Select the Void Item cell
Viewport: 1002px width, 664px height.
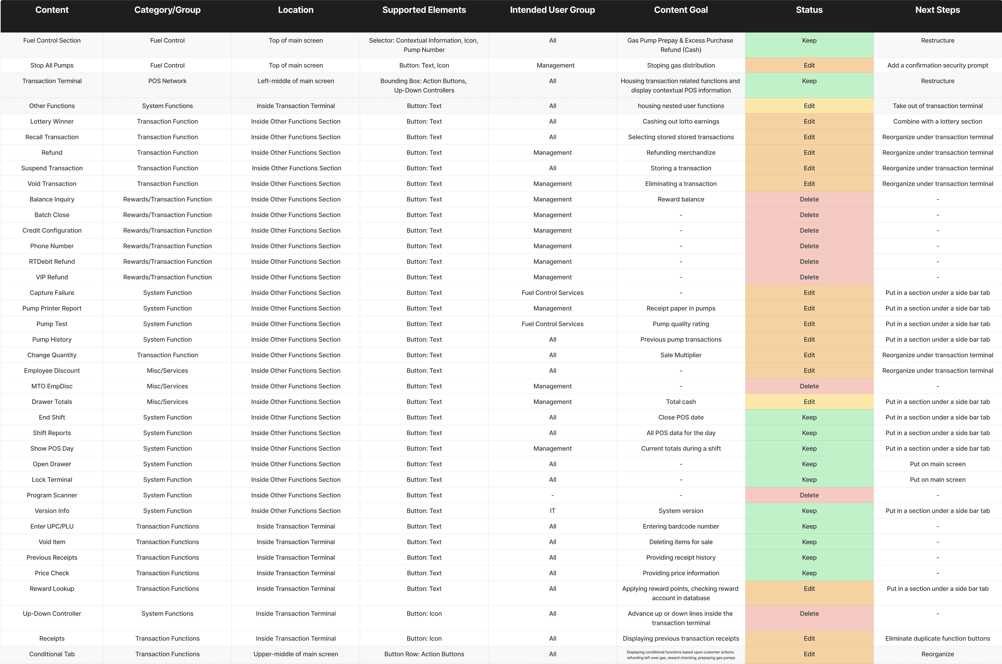coord(52,542)
